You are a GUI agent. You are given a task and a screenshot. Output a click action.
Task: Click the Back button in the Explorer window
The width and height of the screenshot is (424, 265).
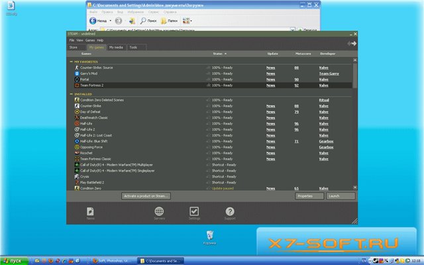98,21
